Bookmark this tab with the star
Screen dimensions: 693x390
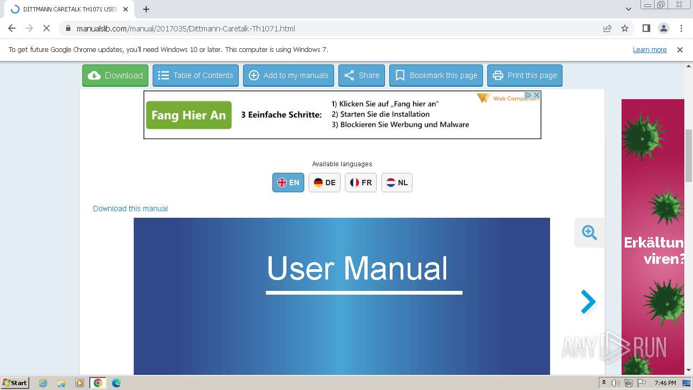point(625,28)
